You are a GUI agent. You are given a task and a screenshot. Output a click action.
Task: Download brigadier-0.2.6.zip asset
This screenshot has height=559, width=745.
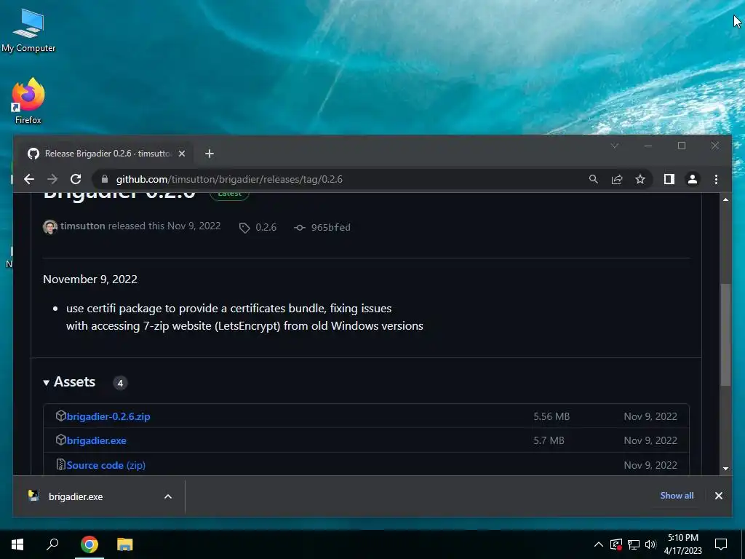click(x=108, y=416)
